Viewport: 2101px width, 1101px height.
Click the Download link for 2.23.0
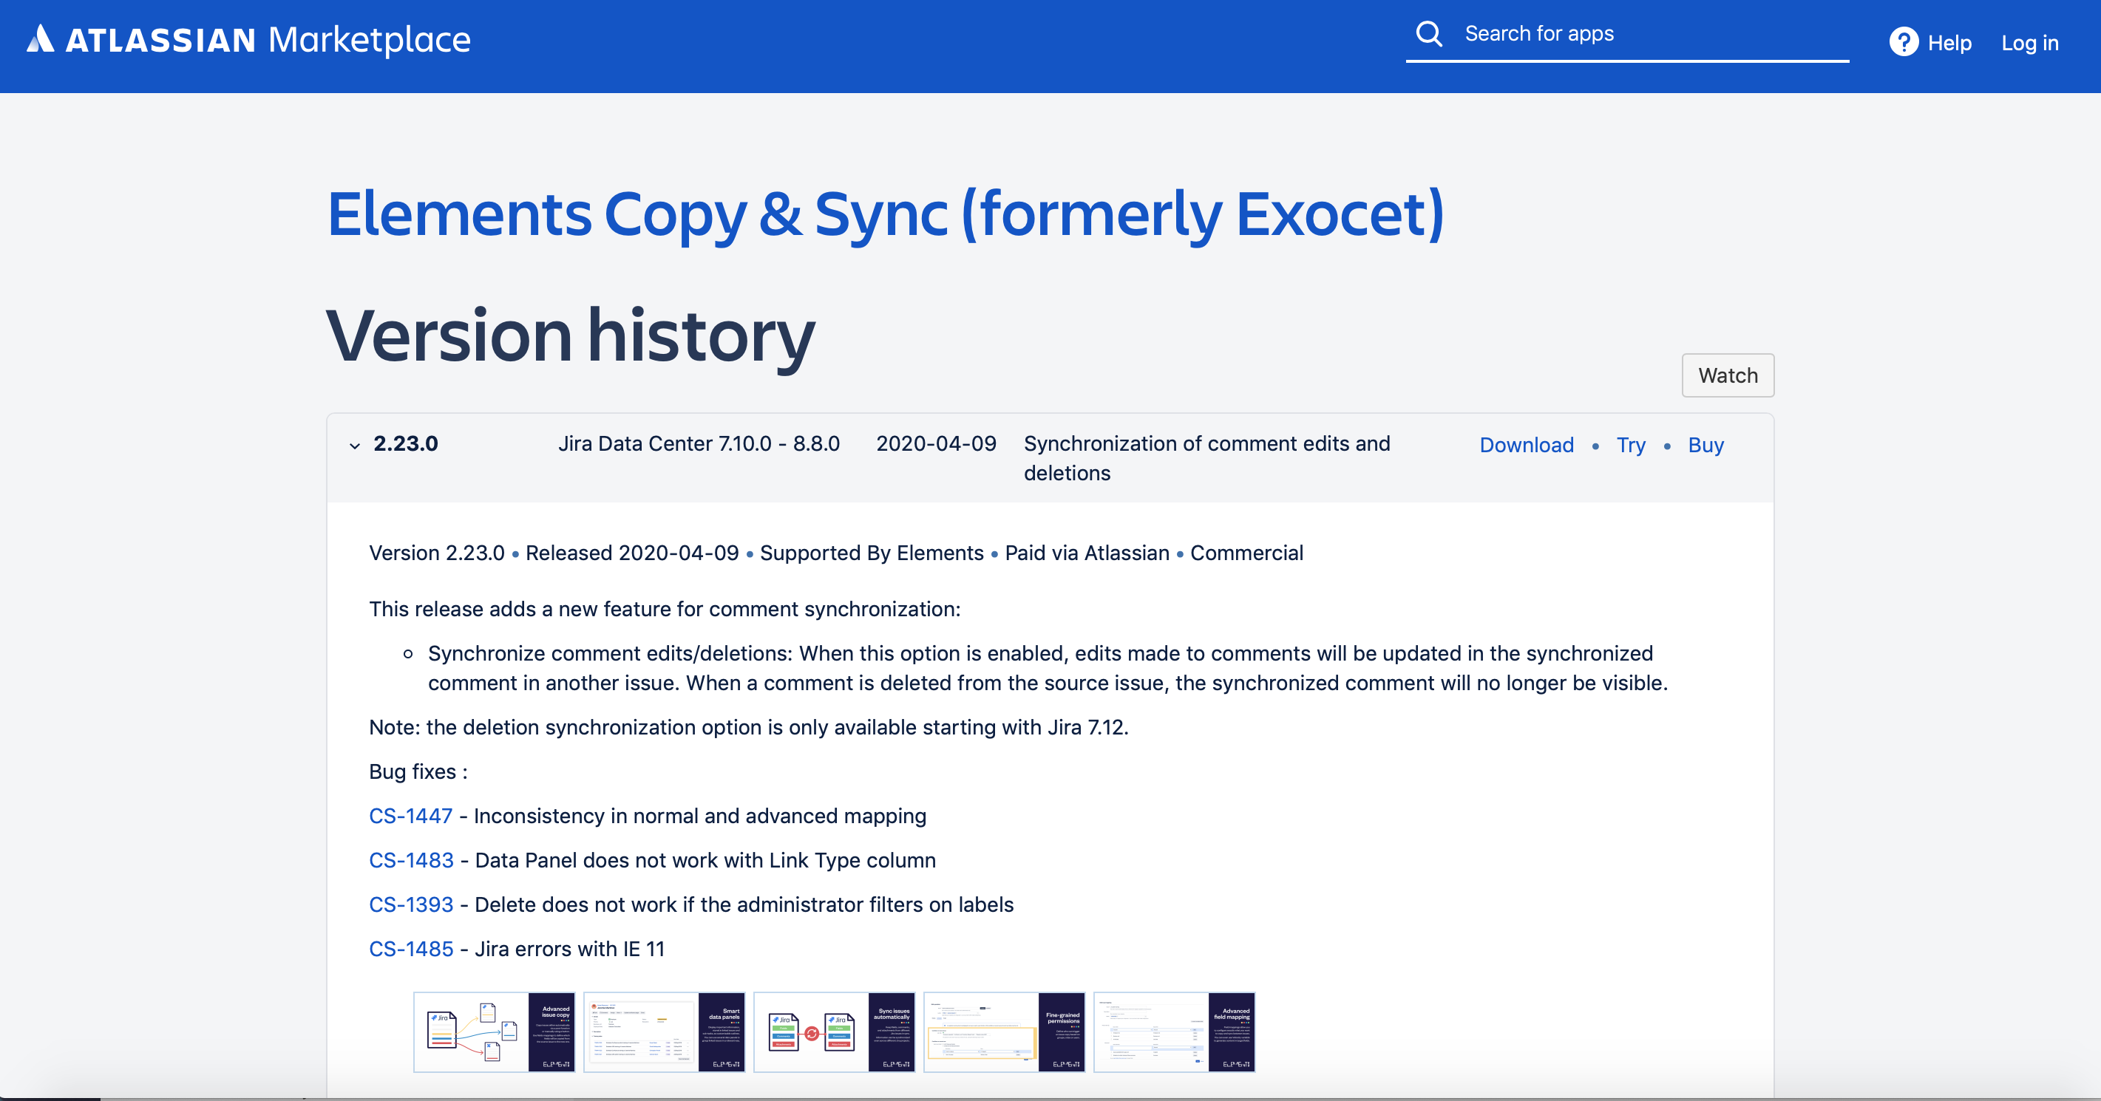(1526, 445)
